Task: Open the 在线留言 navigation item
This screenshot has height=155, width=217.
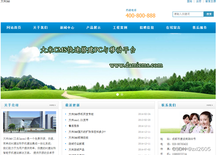Action: point(173,27)
